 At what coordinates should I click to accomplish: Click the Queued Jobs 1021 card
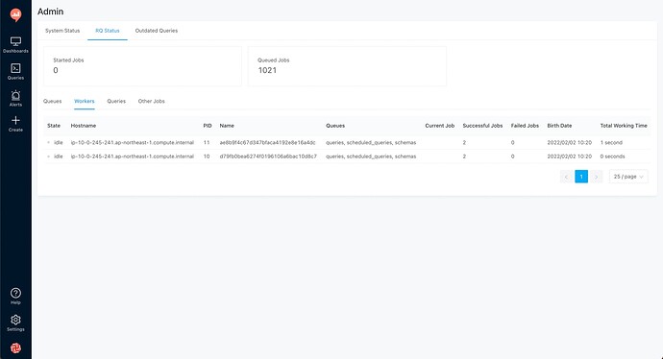coord(347,66)
